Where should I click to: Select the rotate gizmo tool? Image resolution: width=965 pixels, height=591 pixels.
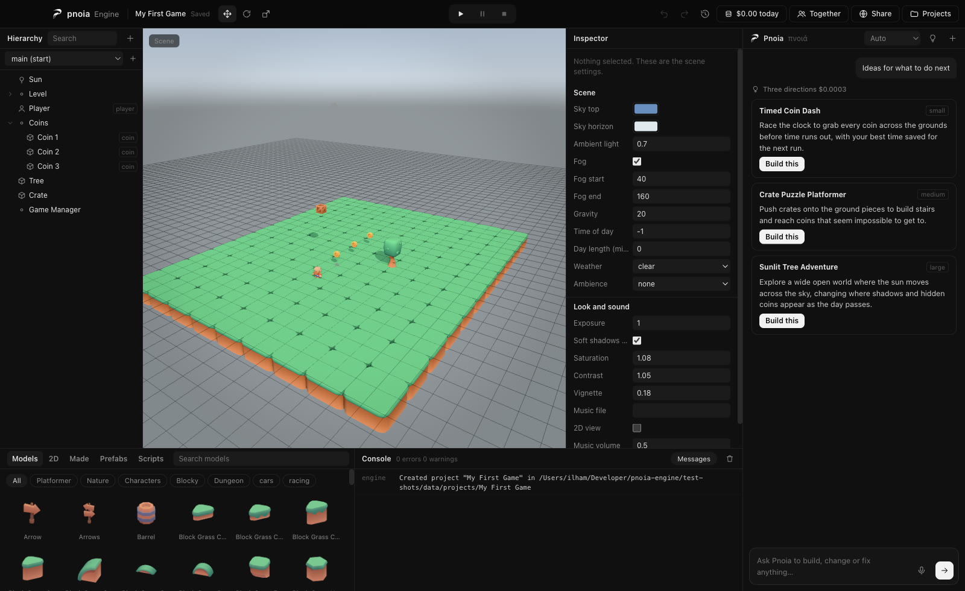[247, 14]
